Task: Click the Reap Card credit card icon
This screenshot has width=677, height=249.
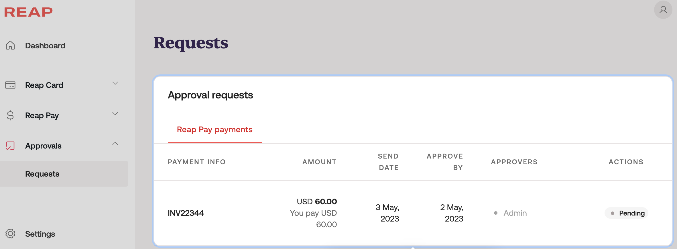Action: tap(10, 85)
